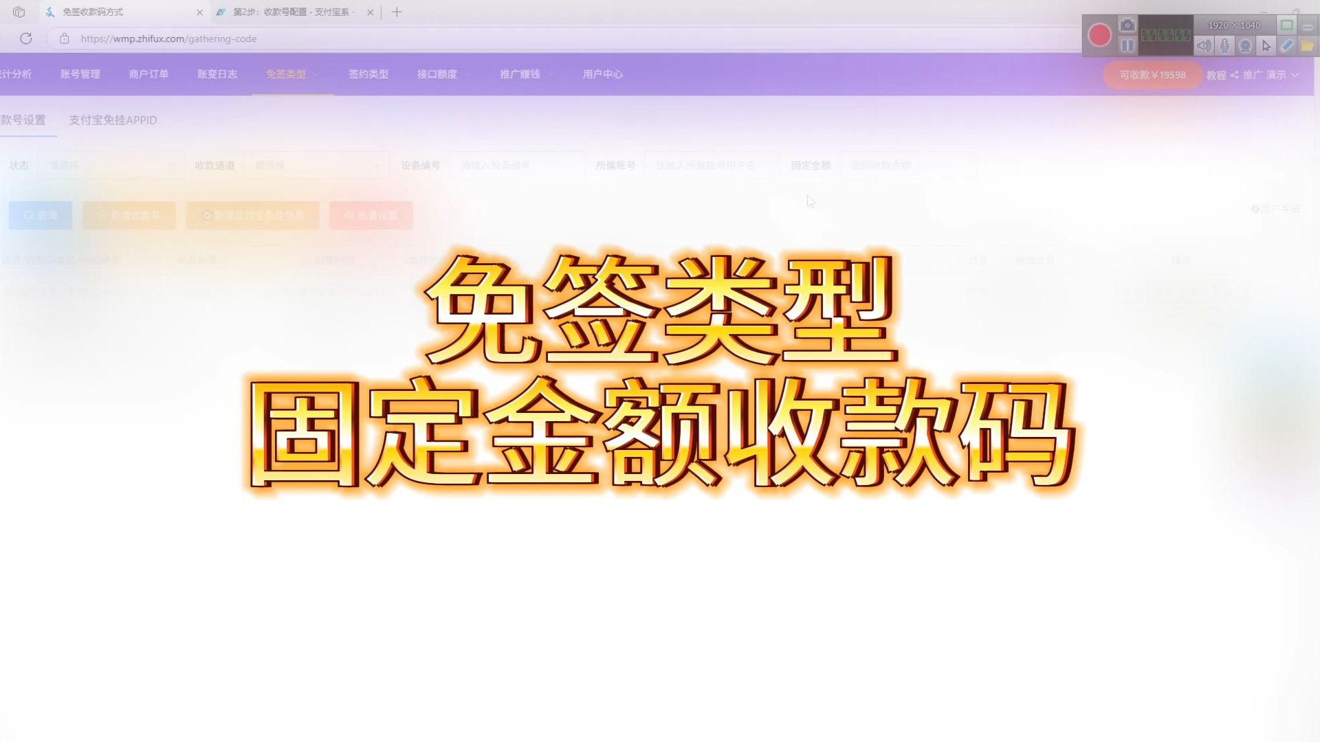Take a screenshot with the camera icon
The image size is (1320, 742).
[1127, 25]
